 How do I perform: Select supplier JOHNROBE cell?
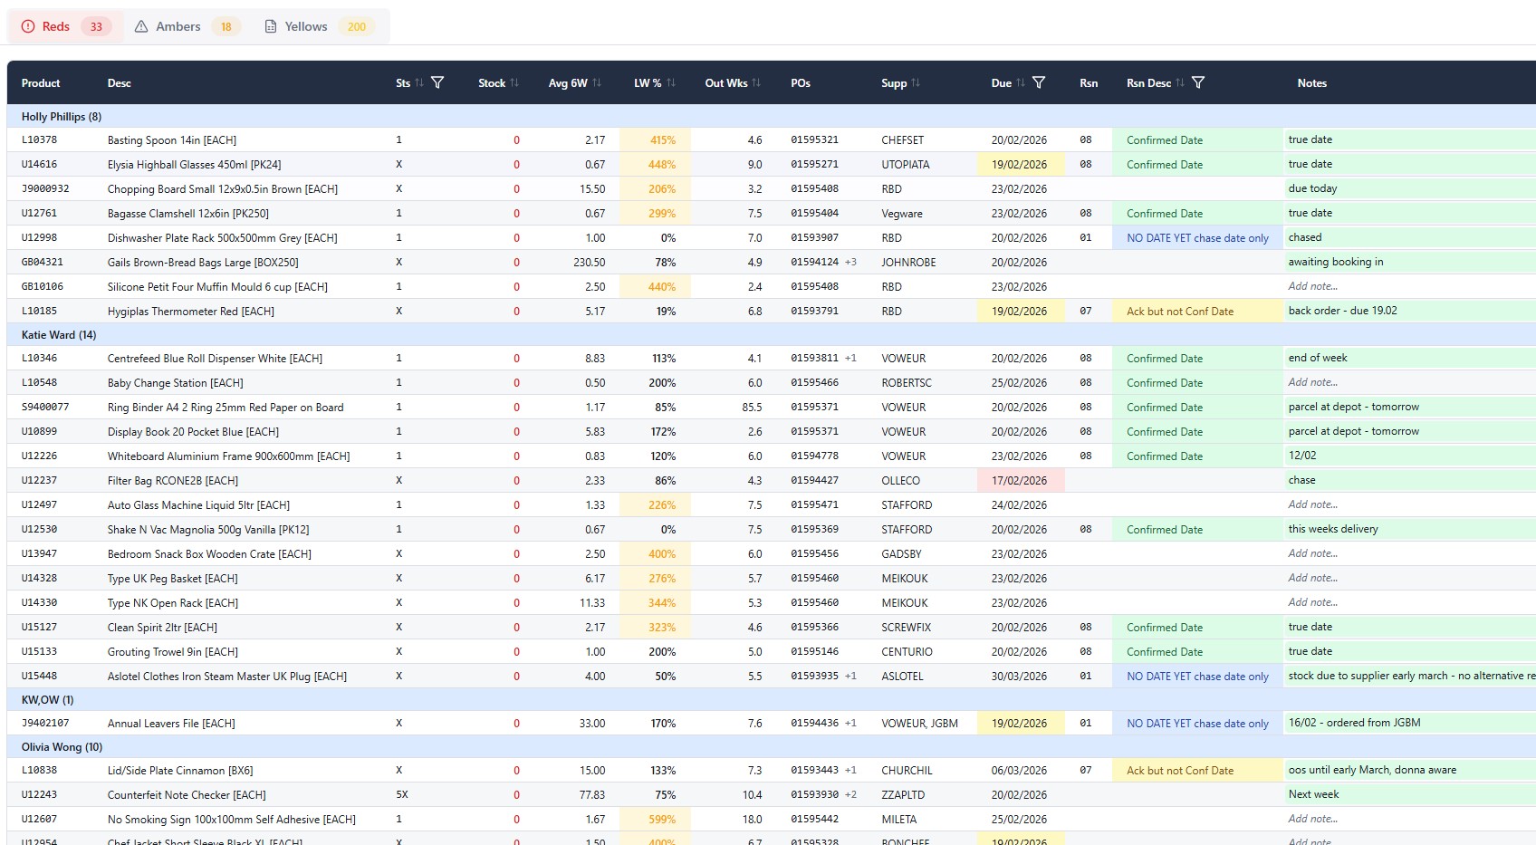pos(908,263)
